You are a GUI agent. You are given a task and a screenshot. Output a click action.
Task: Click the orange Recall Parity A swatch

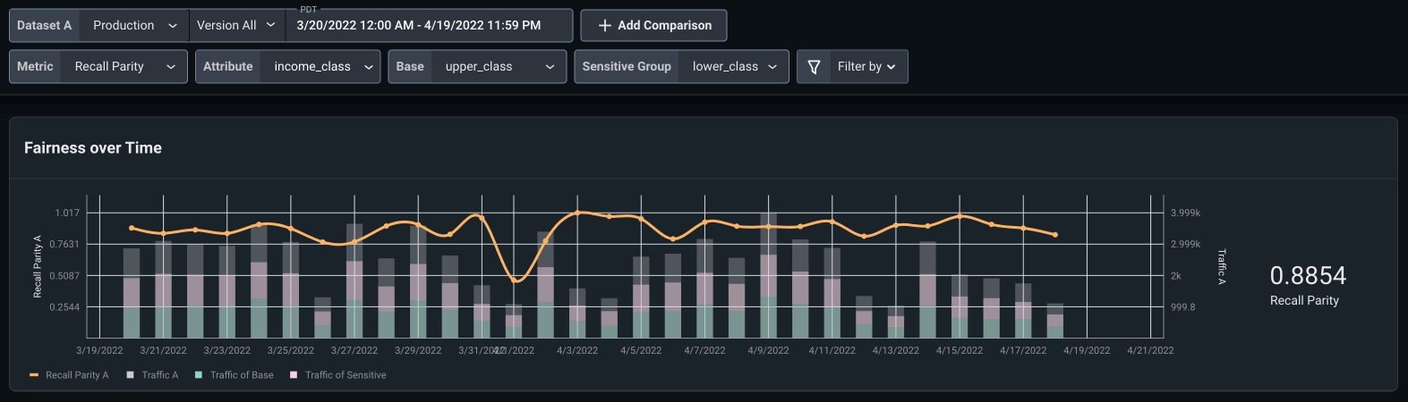click(34, 375)
